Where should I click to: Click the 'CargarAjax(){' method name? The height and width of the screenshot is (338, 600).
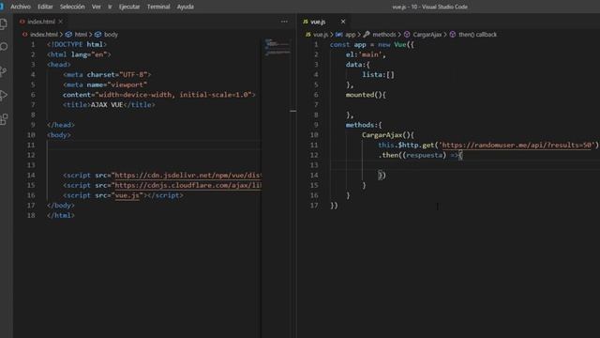point(388,135)
